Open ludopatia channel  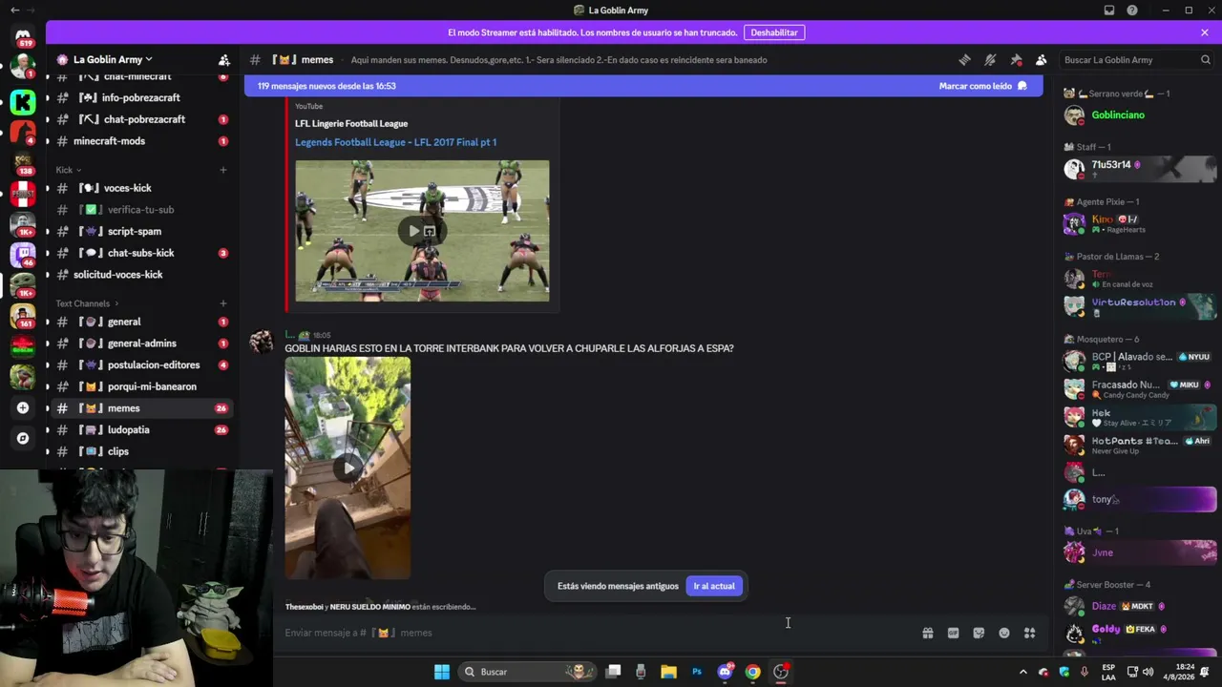click(140, 429)
